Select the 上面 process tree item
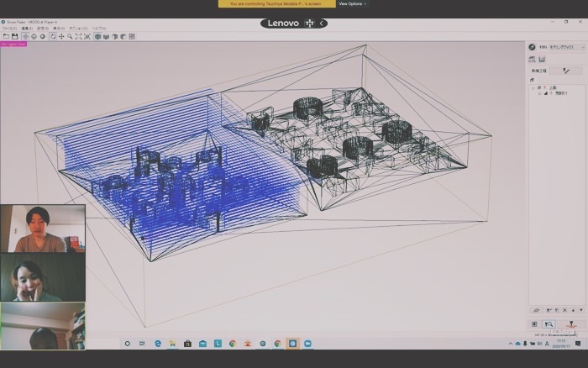The height and width of the screenshot is (368, 588). pos(553,87)
